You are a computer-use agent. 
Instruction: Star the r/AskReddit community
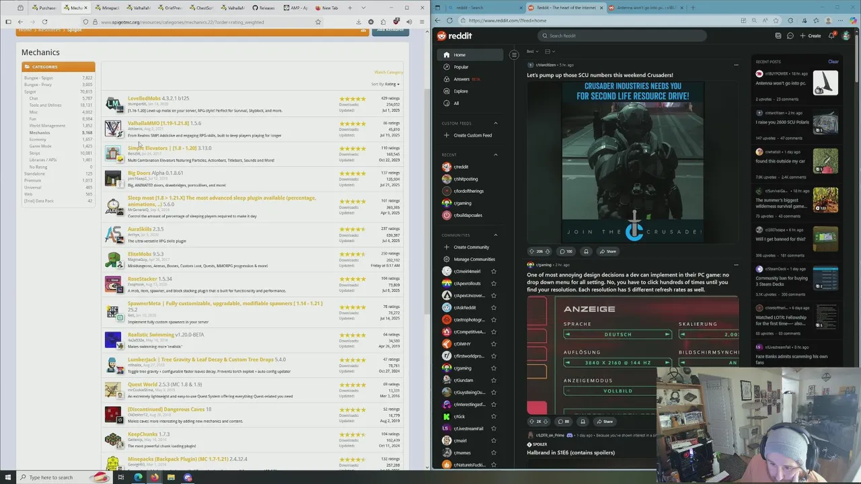click(494, 308)
